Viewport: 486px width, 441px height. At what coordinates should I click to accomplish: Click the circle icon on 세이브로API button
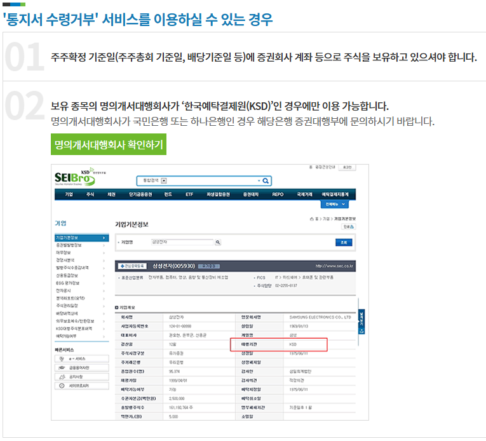(x=62, y=386)
